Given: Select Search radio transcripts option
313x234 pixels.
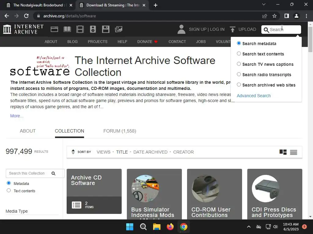Looking at the screenshot, I should point(239,74).
